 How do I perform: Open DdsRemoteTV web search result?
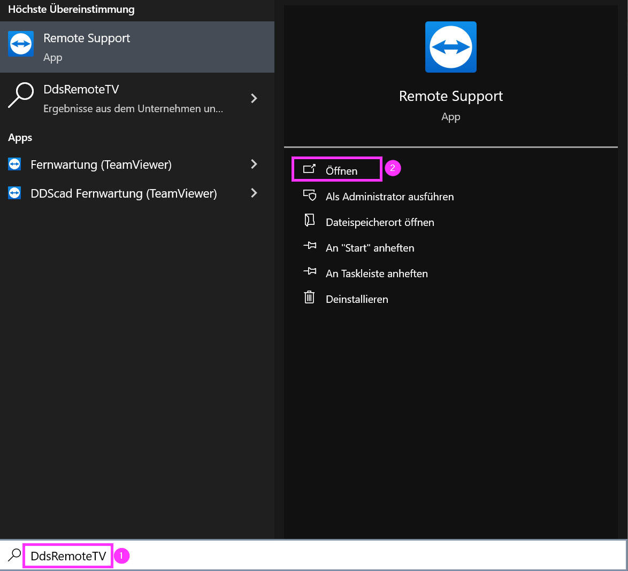click(137, 98)
